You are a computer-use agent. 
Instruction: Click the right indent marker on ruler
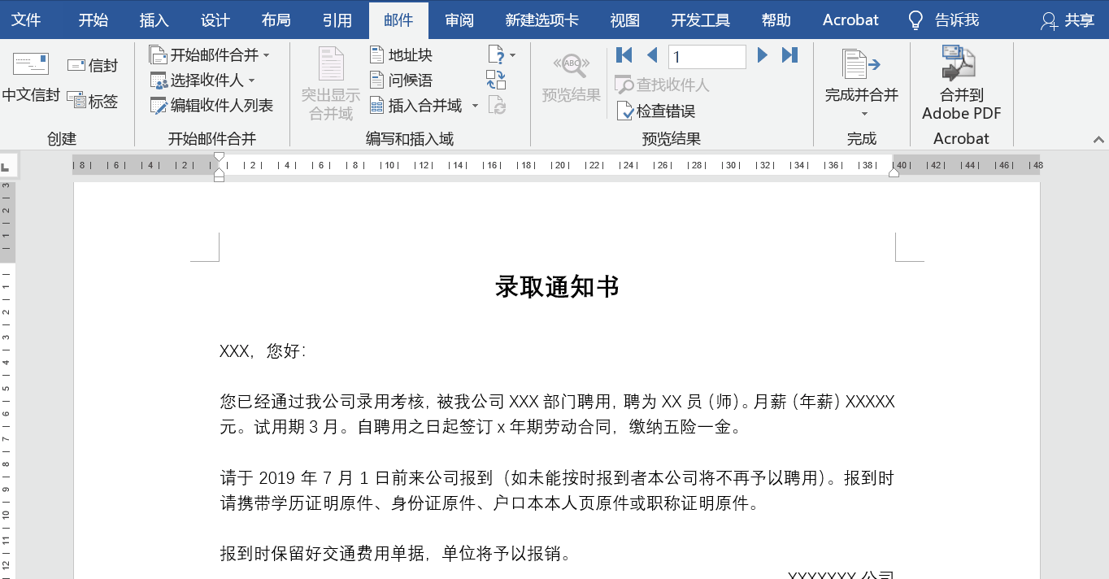(894, 172)
